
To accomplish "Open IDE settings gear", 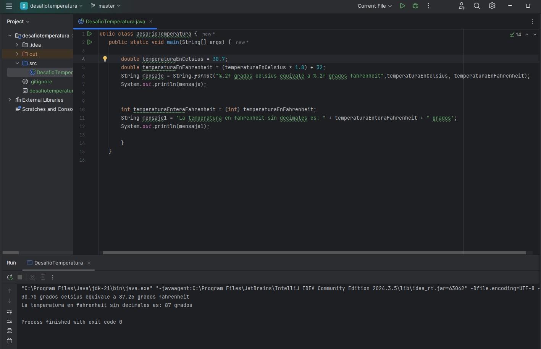I will (492, 6).
